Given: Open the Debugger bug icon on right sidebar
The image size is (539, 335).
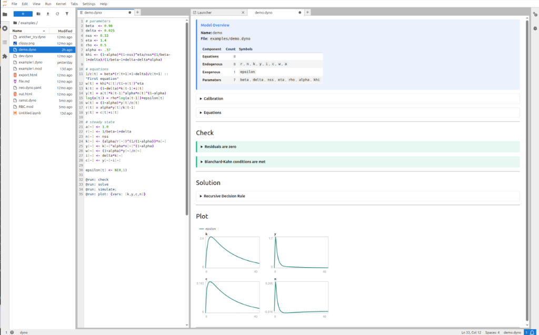Looking at the screenshot, I should [x=535, y=28].
